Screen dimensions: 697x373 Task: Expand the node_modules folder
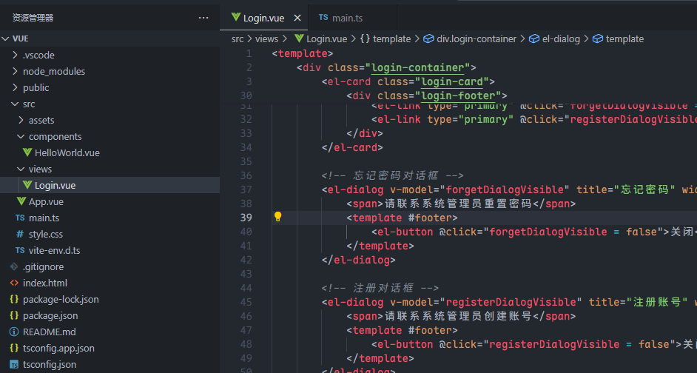[x=53, y=71]
